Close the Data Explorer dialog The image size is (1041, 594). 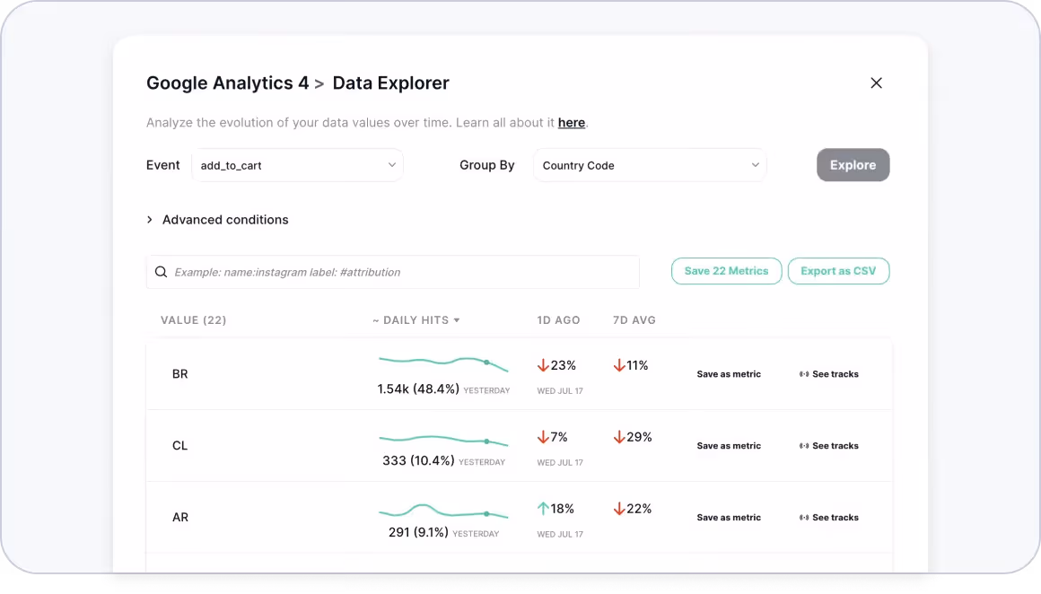876,83
